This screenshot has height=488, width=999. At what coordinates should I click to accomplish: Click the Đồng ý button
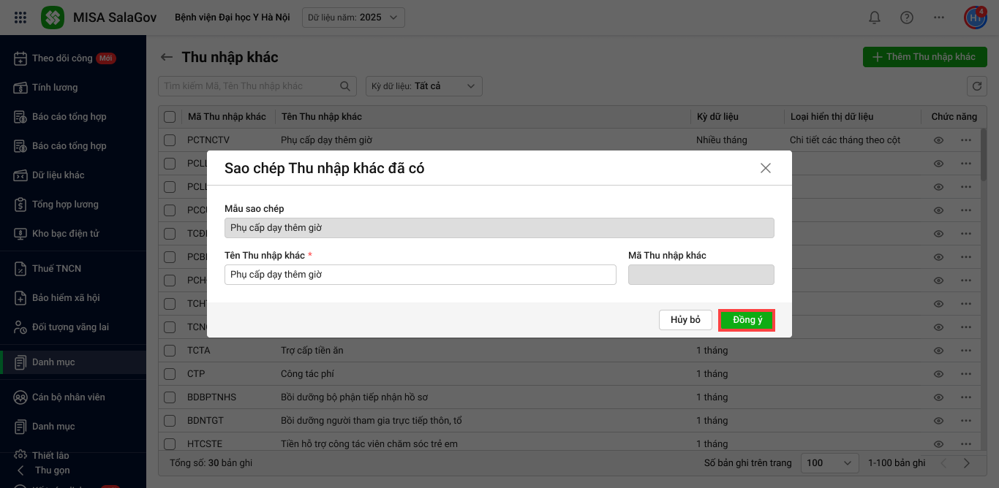click(747, 320)
